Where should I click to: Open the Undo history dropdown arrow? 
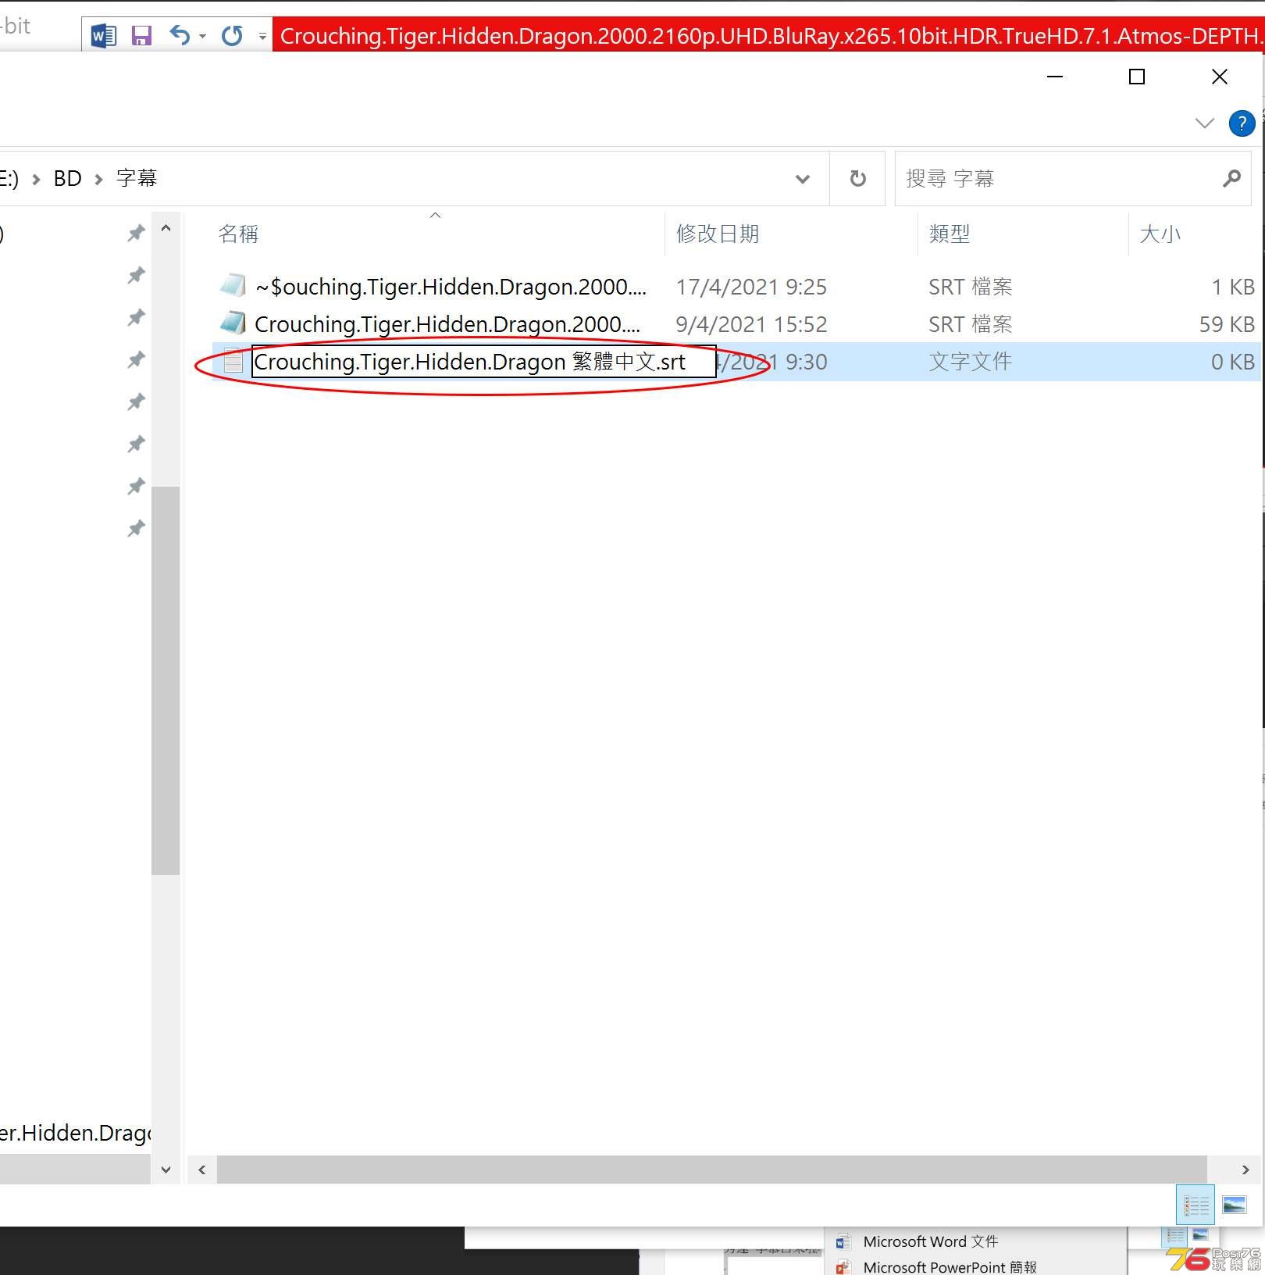pyautogui.click(x=203, y=36)
